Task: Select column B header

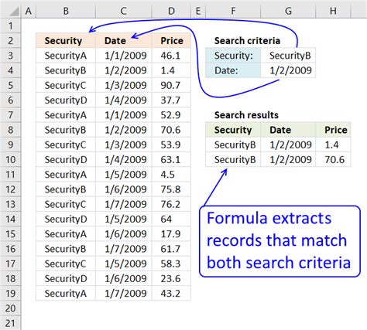Action: 66,11
